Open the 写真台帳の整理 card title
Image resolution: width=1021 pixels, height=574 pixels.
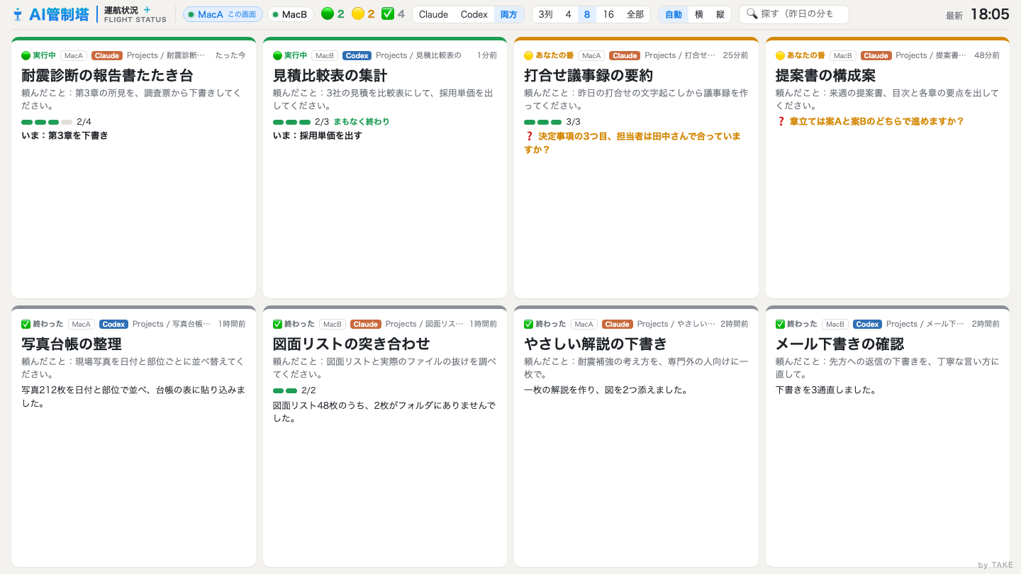[x=72, y=344]
